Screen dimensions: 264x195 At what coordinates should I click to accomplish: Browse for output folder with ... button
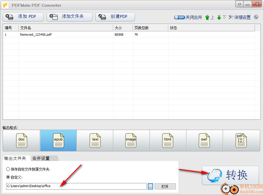[x=150, y=187]
